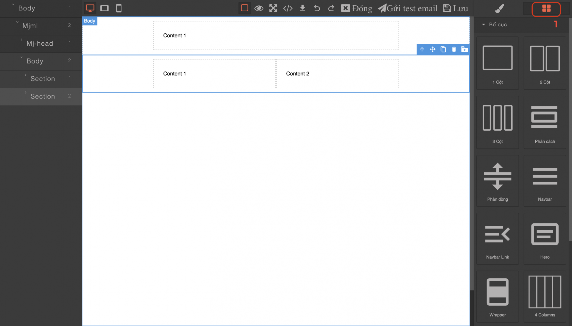
Task: Open the view code panel
Action: 287,8
